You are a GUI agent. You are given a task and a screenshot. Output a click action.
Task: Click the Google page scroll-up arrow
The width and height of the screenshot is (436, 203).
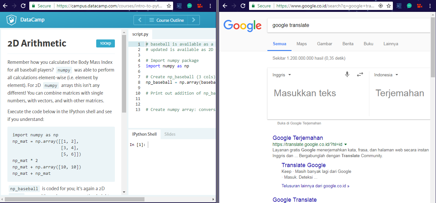[x=433, y=14]
